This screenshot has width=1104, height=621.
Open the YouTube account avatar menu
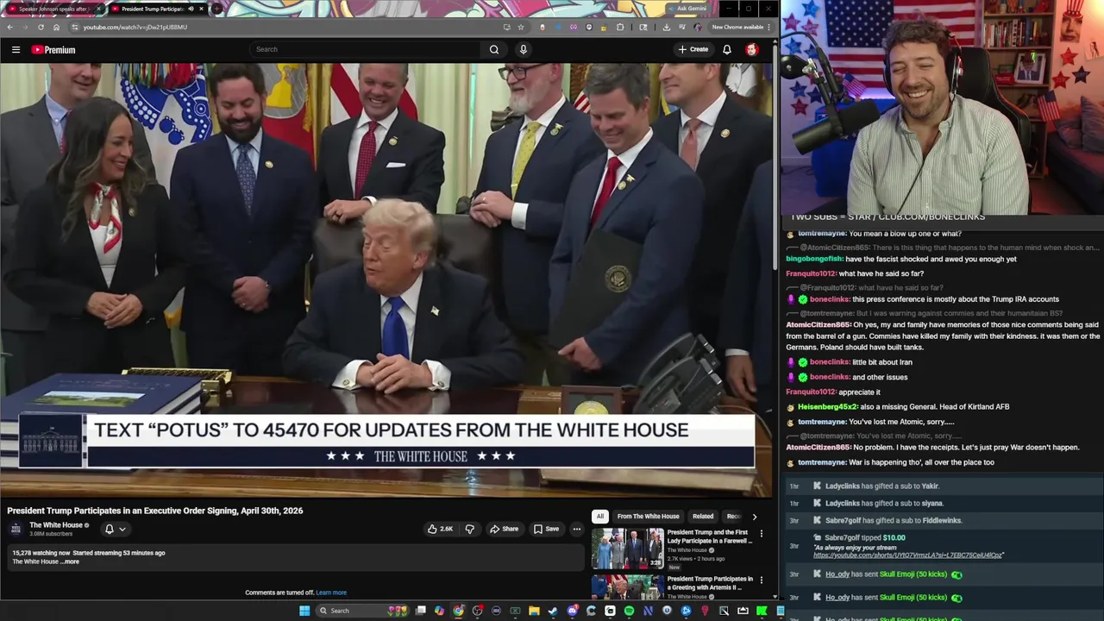pyautogui.click(x=751, y=49)
